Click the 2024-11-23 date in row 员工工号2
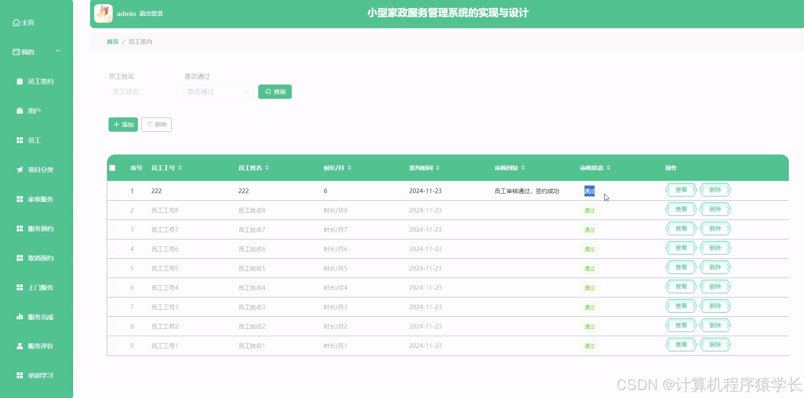The width and height of the screenshot is (804, 398). pos(426,326)
